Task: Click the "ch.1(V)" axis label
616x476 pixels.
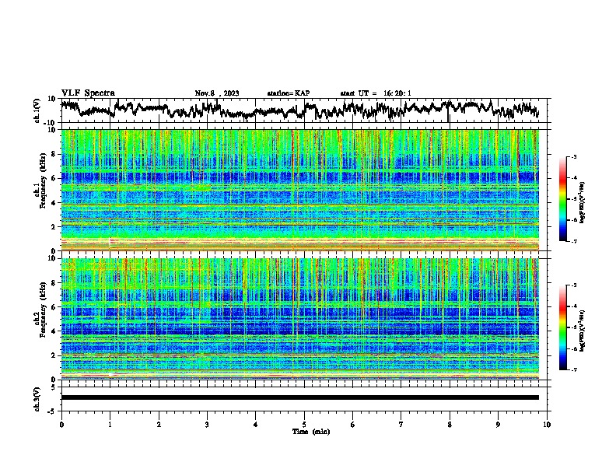Action: click(37, 110)
